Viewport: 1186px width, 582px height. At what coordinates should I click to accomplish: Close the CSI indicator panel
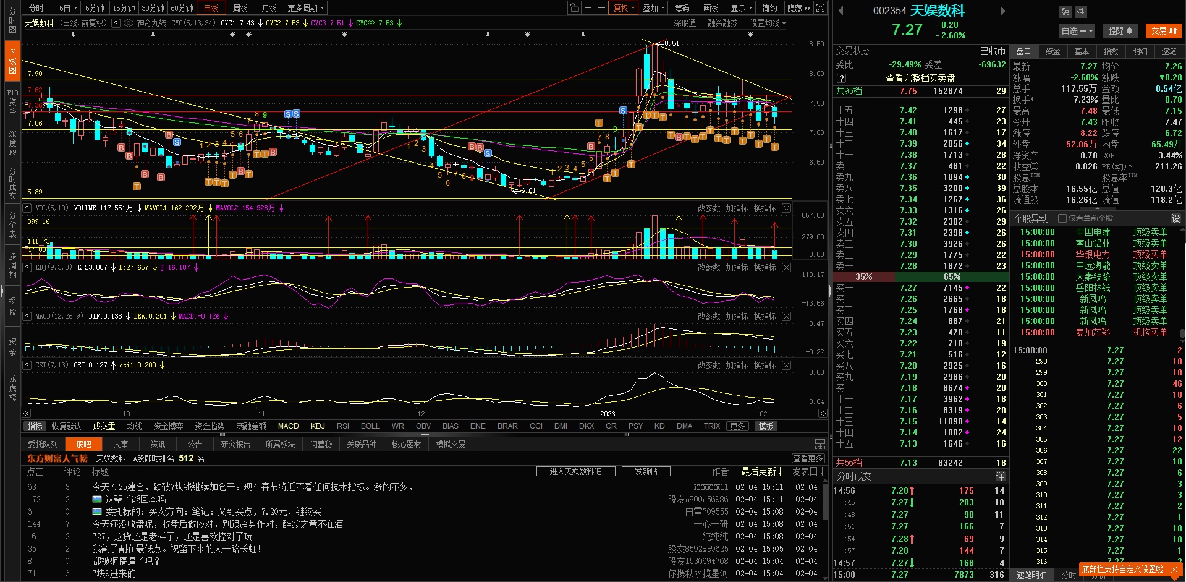[786, 365]
